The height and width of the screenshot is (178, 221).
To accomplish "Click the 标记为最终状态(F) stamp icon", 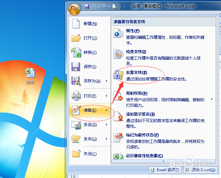I will coord(118,137).
